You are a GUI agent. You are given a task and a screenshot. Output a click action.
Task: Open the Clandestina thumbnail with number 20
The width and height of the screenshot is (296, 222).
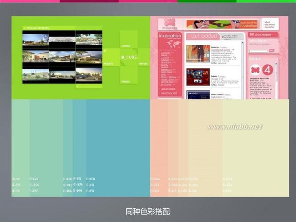(x=198, y=54)
